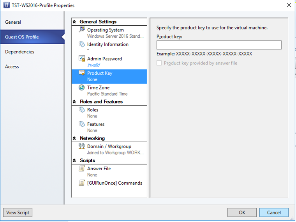Collapse the General Settings section

(74, 22)
